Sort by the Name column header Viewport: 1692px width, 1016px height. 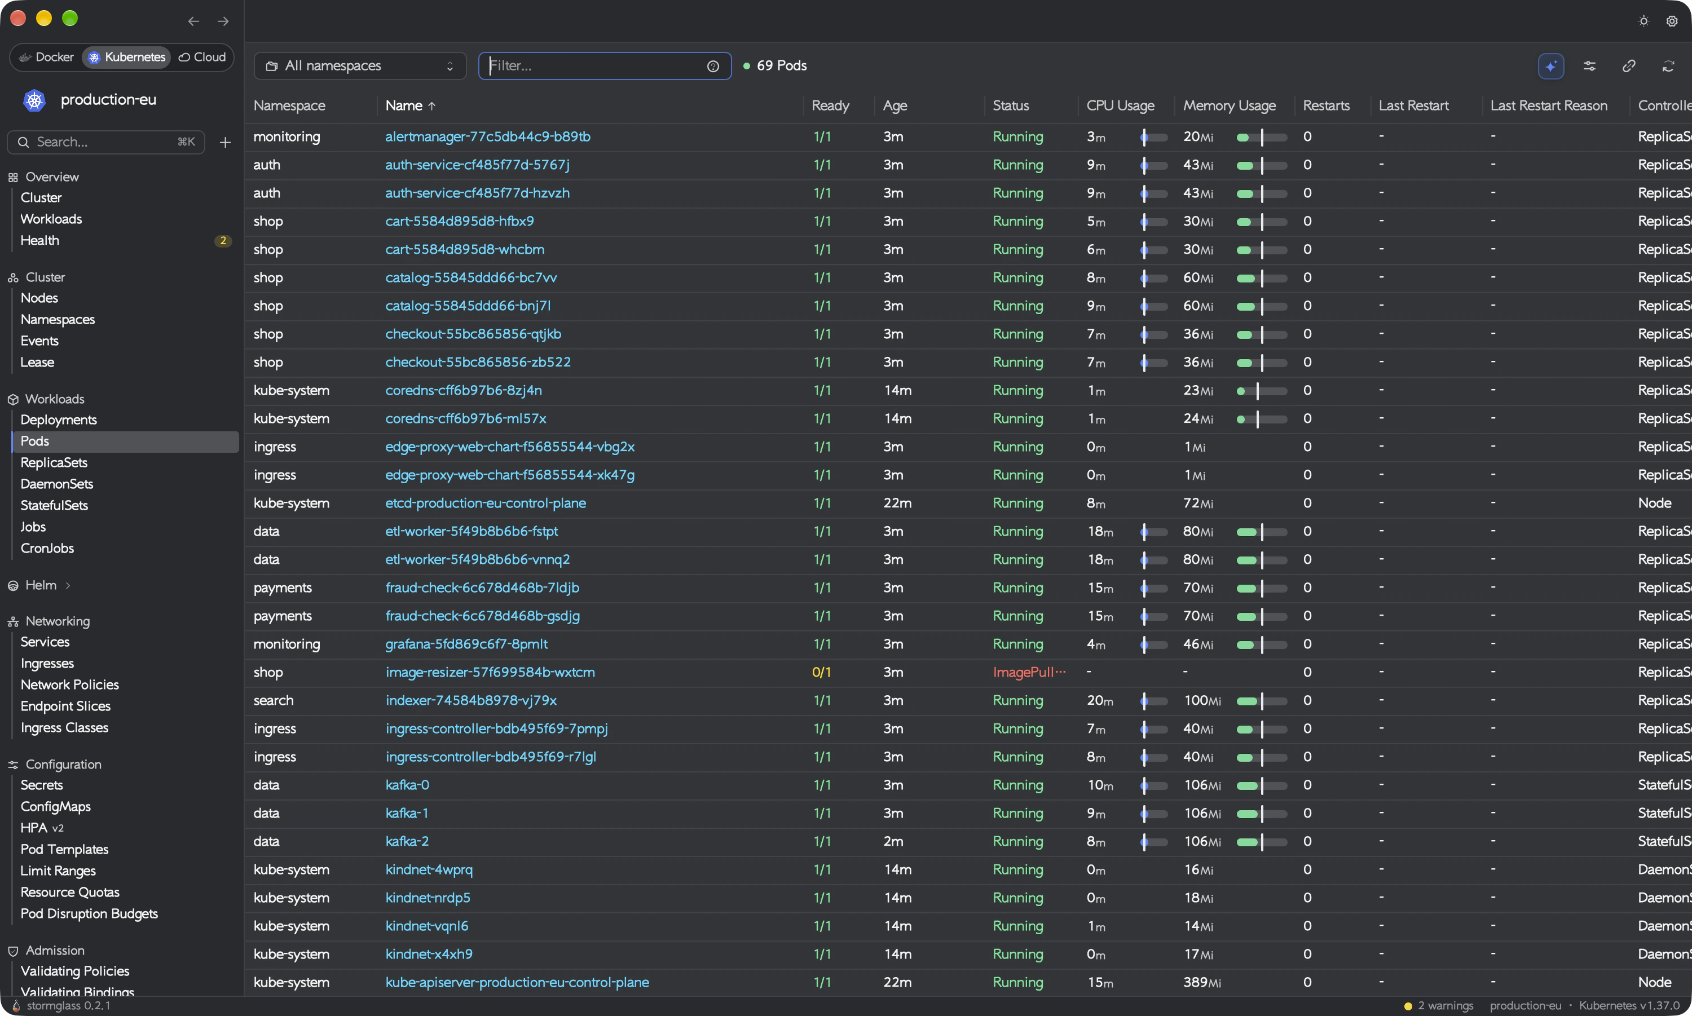pyautogui.click(x=410, y=105)
